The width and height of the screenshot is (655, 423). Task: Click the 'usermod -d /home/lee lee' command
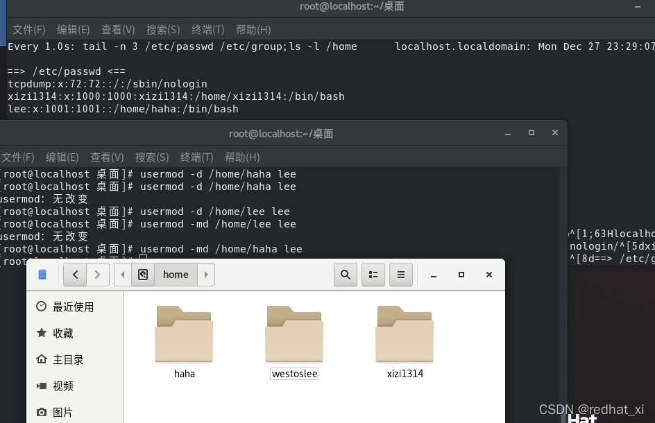pyautogui.click(x=214, y=211)
